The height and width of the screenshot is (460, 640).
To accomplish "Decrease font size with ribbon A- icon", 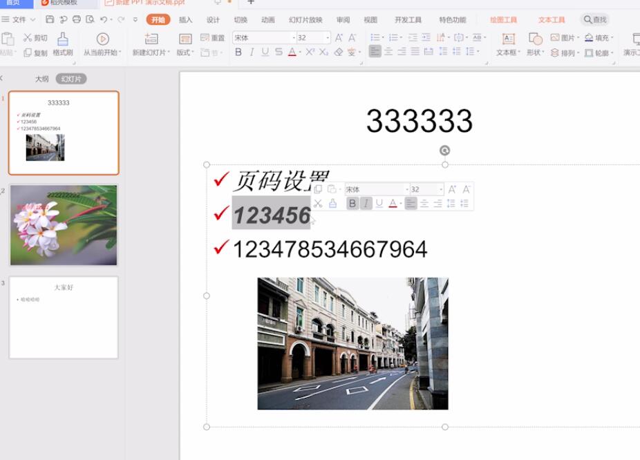I will click(x=352, y=37).
